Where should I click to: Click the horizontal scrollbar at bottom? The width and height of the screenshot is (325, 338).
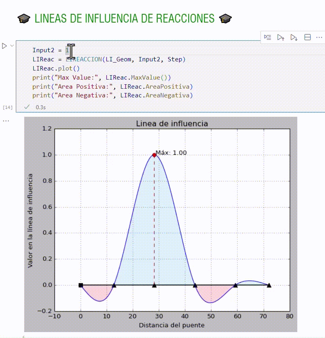click(x=158, y=336)
